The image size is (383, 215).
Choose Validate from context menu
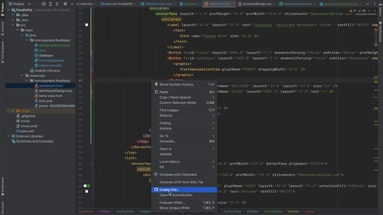(184, 154)
